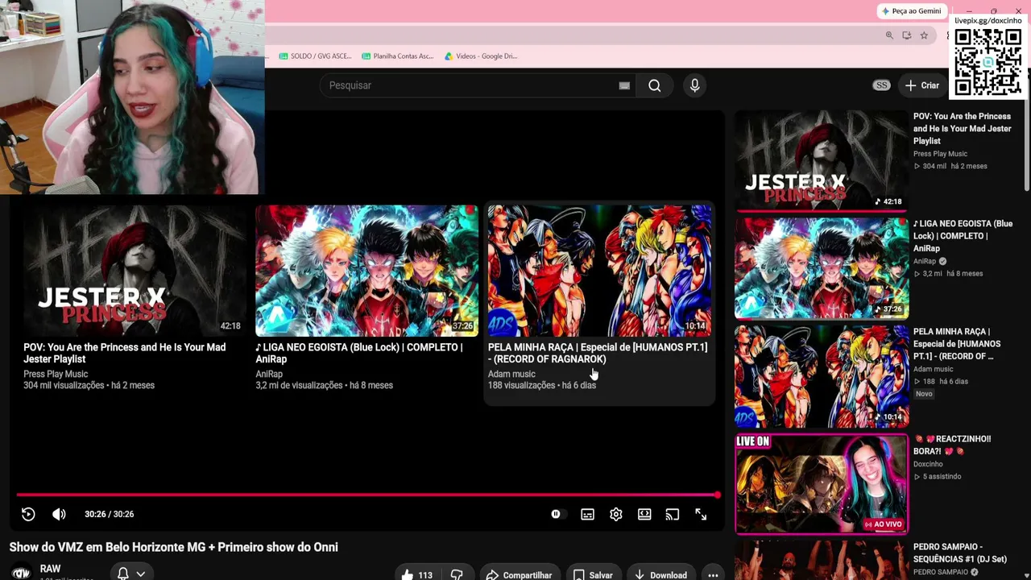Click the install app icon in address bar
This screenshot has width=1031, height=580.
pos(907,35)
